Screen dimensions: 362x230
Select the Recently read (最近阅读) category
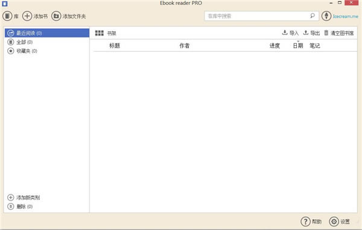coord(47,33)
